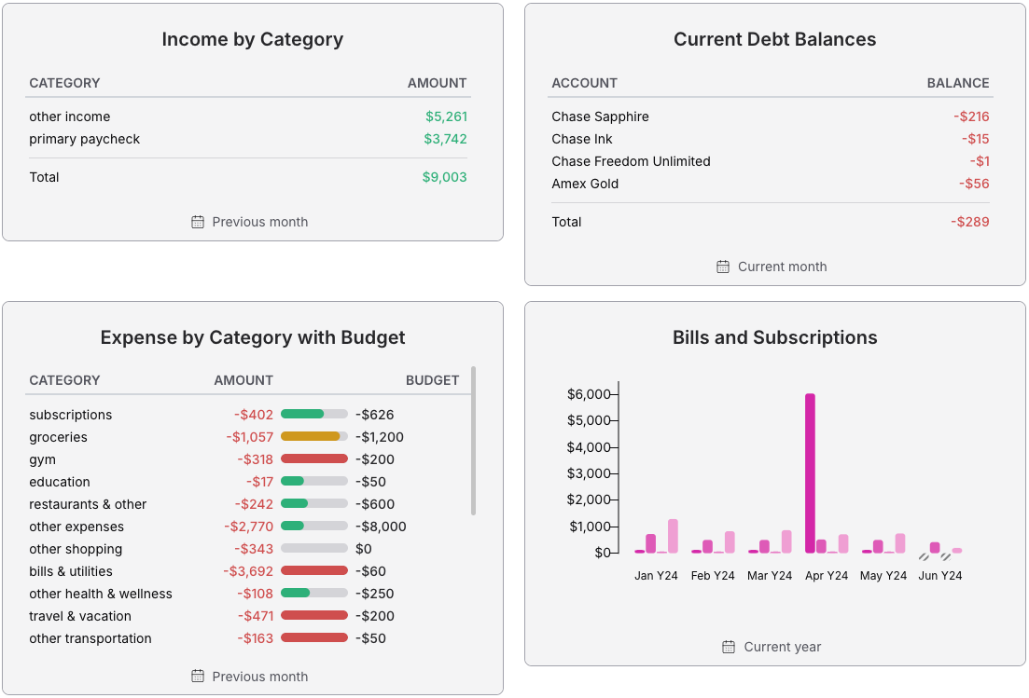Click the BUDGET column header

click(x=432, y=380)
